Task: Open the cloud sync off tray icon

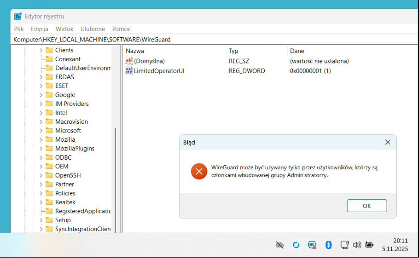Action: tap(280, 245)
